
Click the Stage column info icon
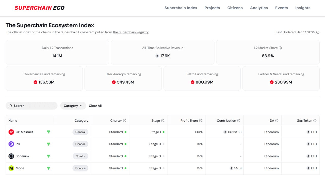pos(163,121)
